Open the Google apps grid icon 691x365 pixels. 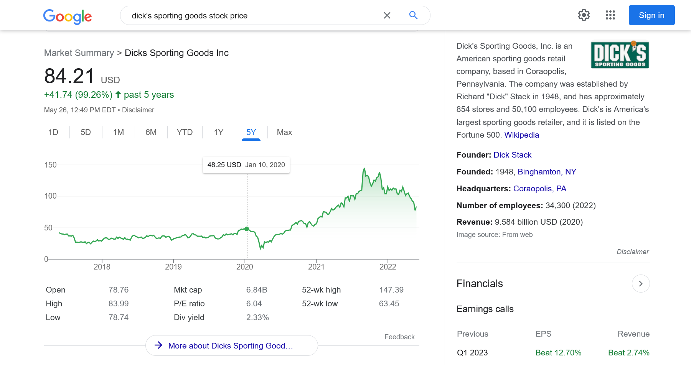(610, 15)
